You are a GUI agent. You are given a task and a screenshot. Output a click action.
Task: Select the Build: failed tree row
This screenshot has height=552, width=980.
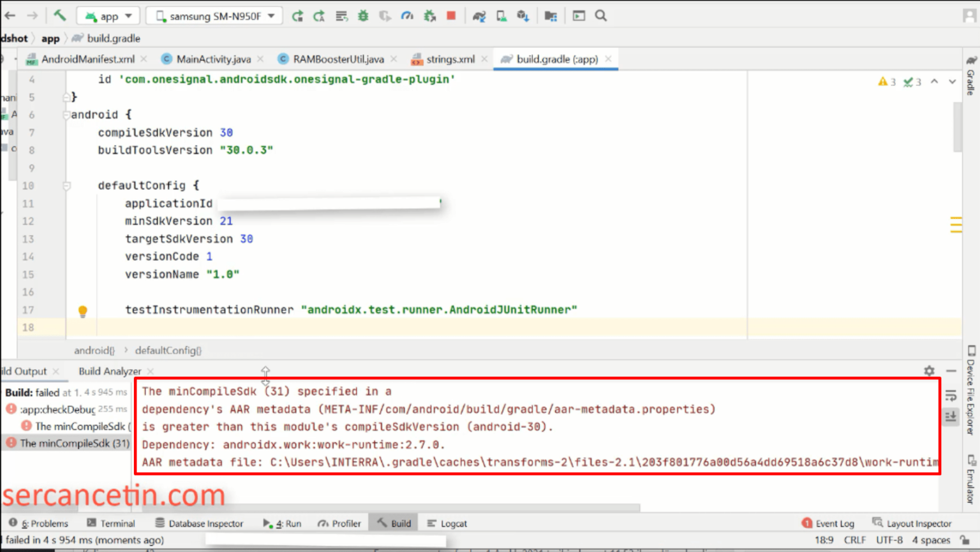[66, 392]
